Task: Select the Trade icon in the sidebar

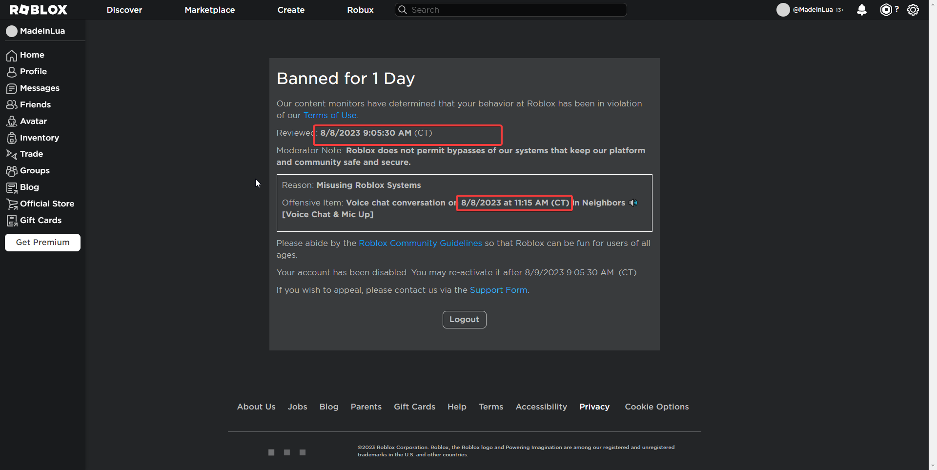Action: [x=11, y=154]
